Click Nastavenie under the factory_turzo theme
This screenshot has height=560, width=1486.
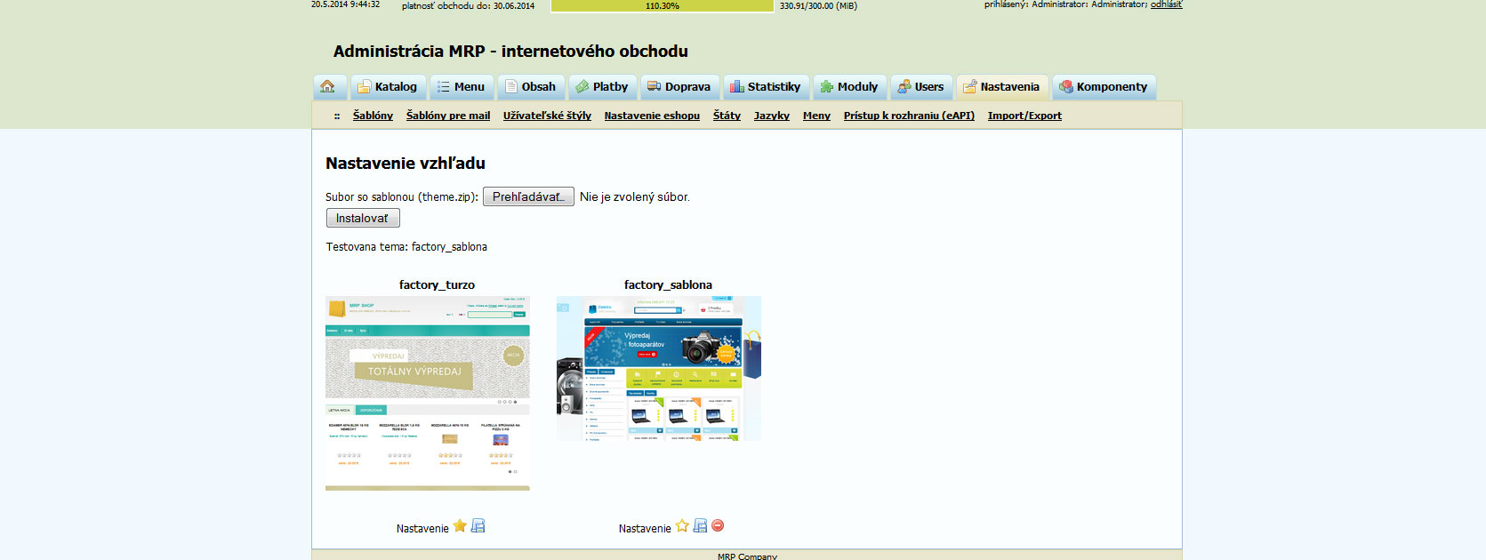point(422,528)
